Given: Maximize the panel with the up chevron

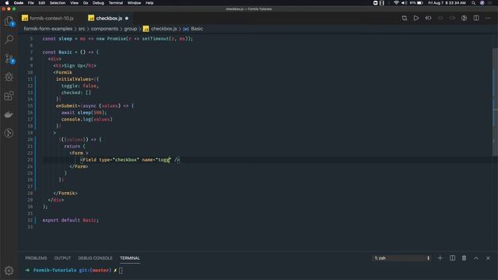Looking at the screenshot, I should click(476, 258).
